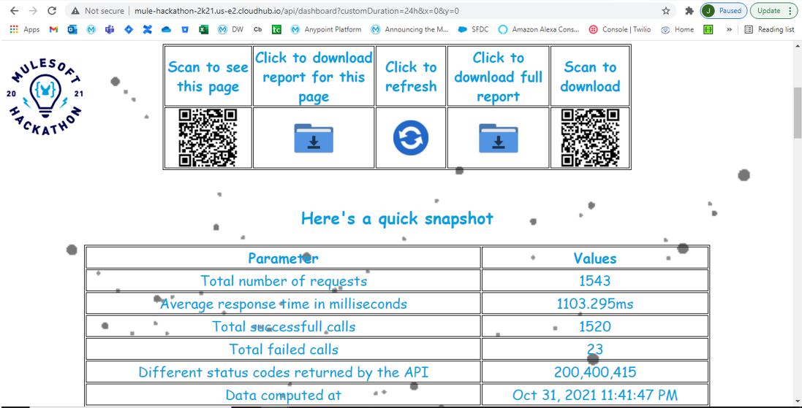Viewport: 802px width, 408px height.
Task: Open the Announcing the M... bookmark
Action: coord(409,30)
